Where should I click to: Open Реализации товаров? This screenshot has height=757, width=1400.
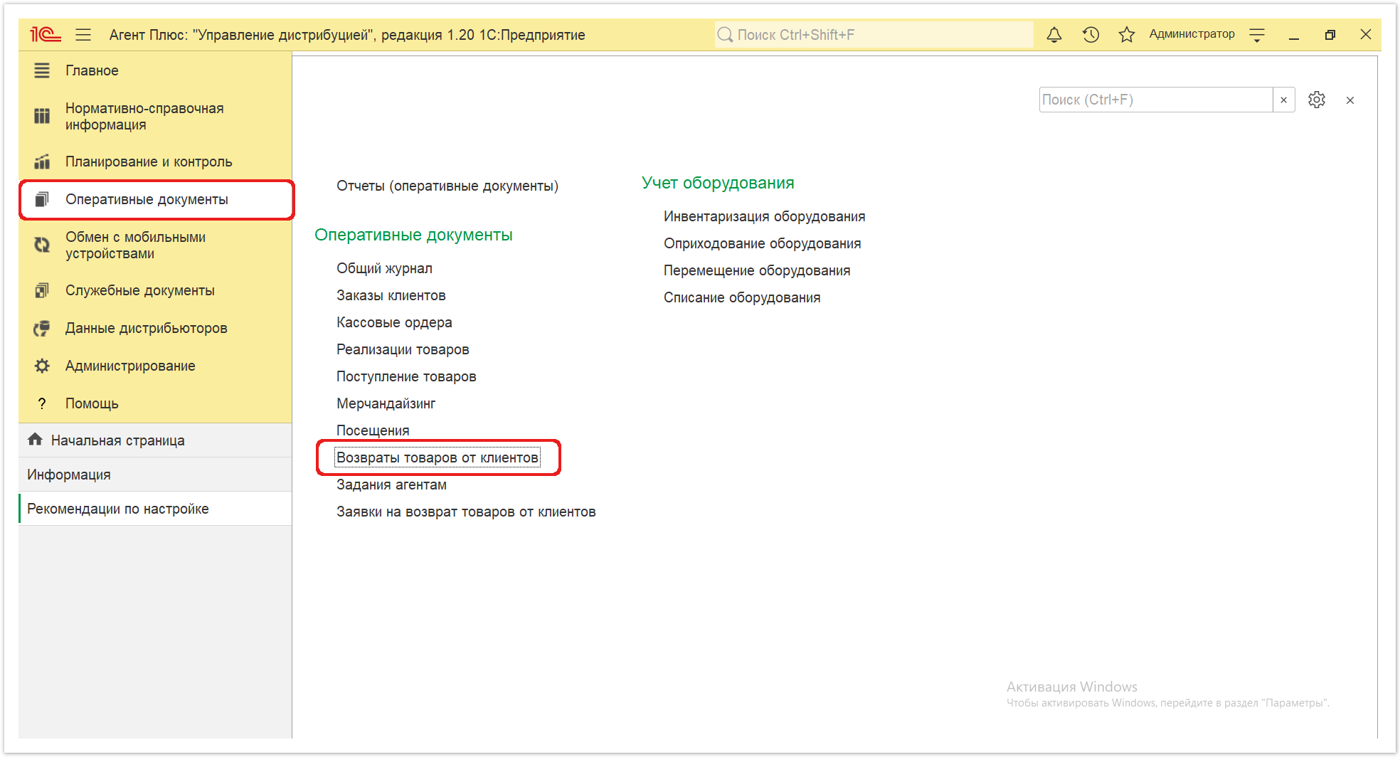pos(403,349)
